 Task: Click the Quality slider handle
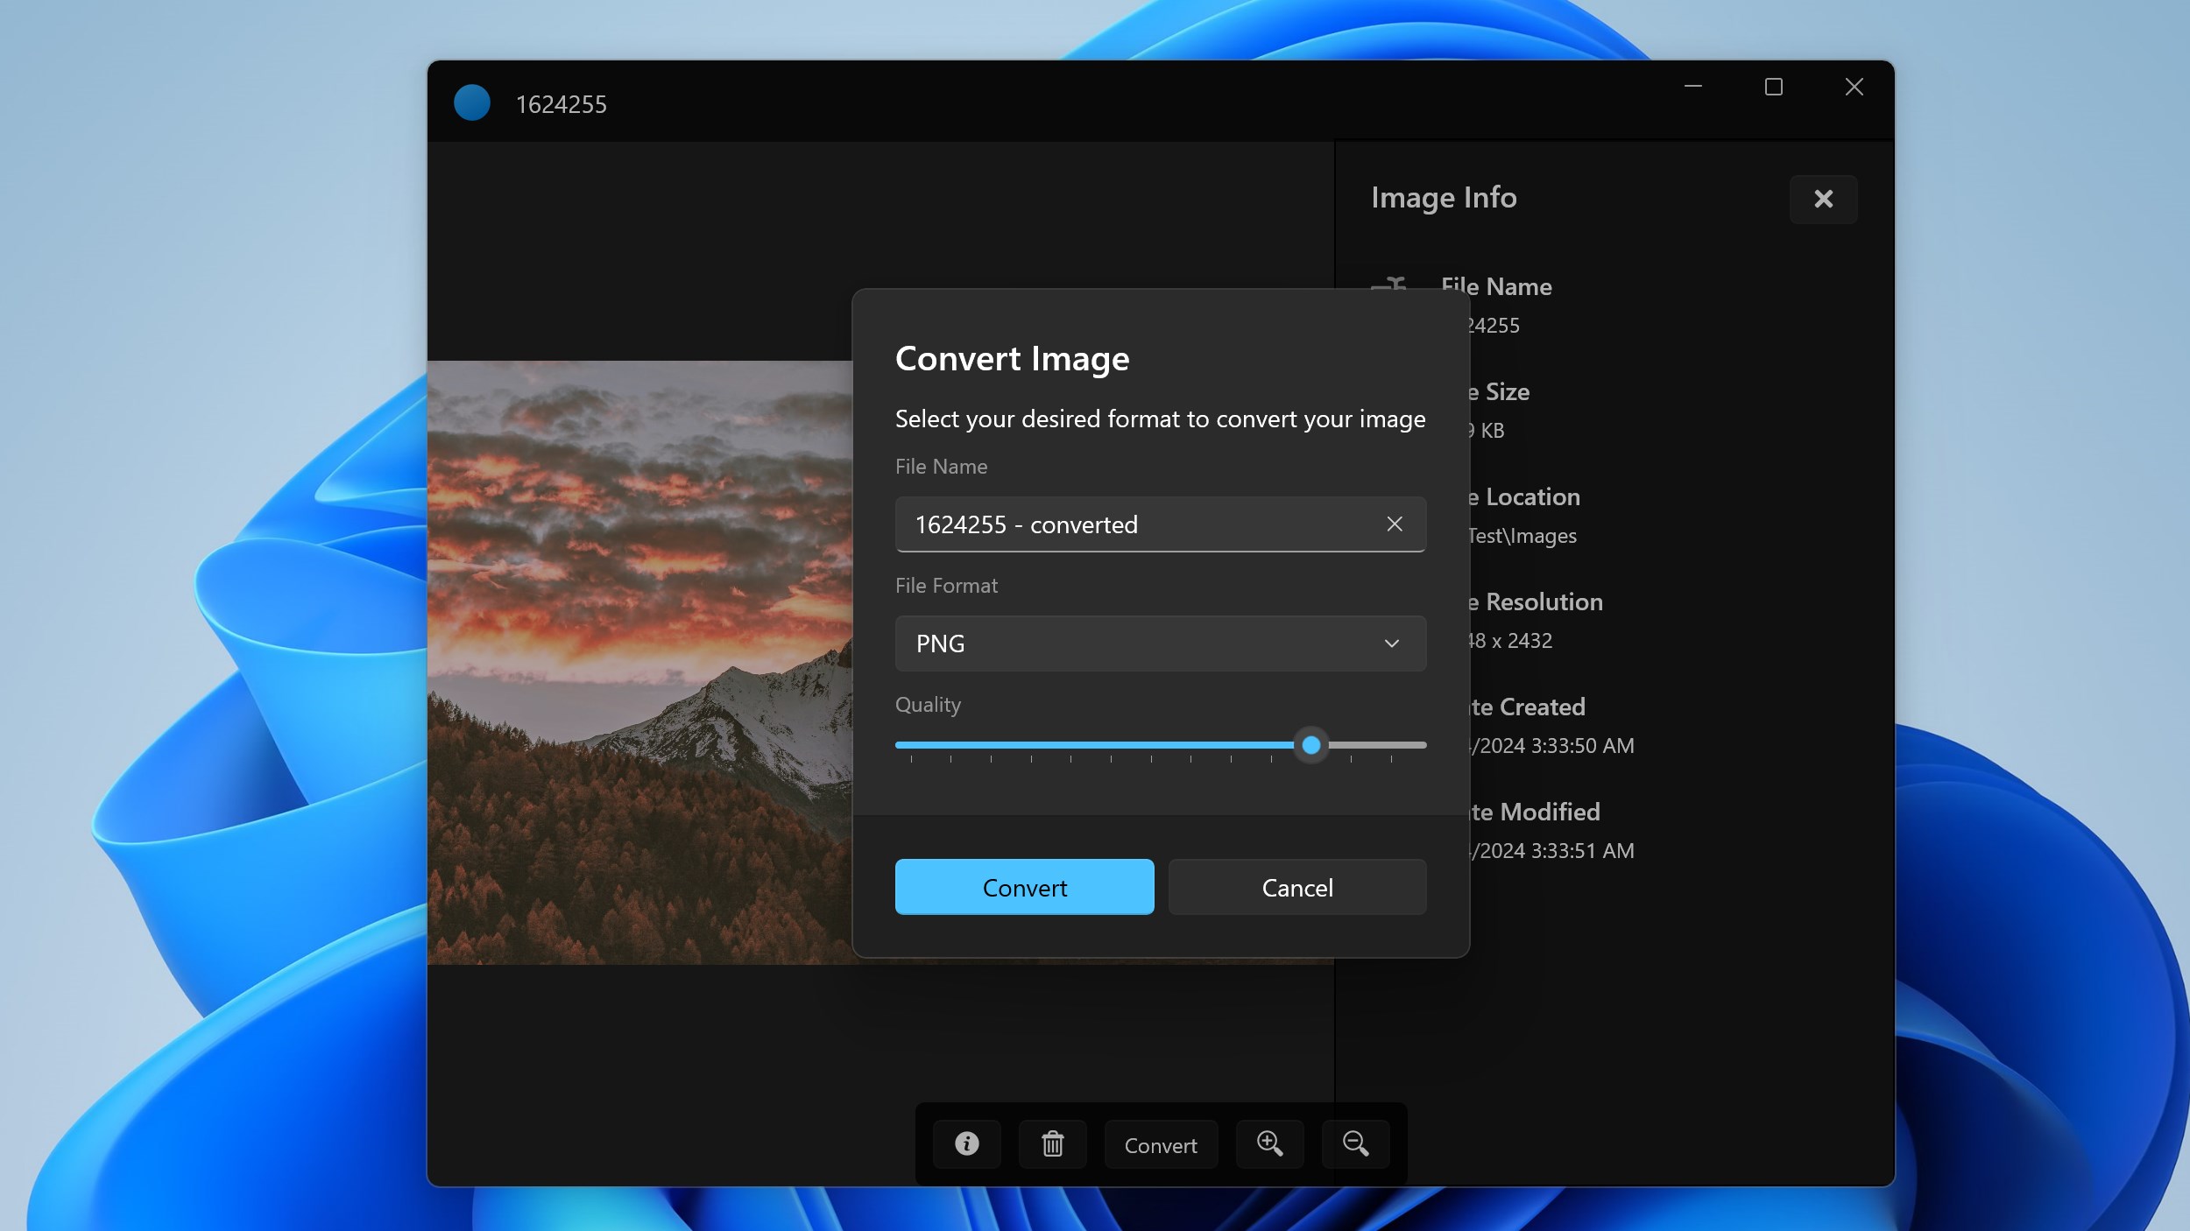point(1310,745)
